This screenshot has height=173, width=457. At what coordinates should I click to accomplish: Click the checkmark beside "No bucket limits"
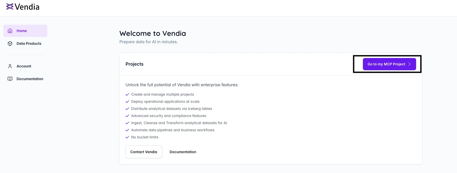[x=127, y=137]
